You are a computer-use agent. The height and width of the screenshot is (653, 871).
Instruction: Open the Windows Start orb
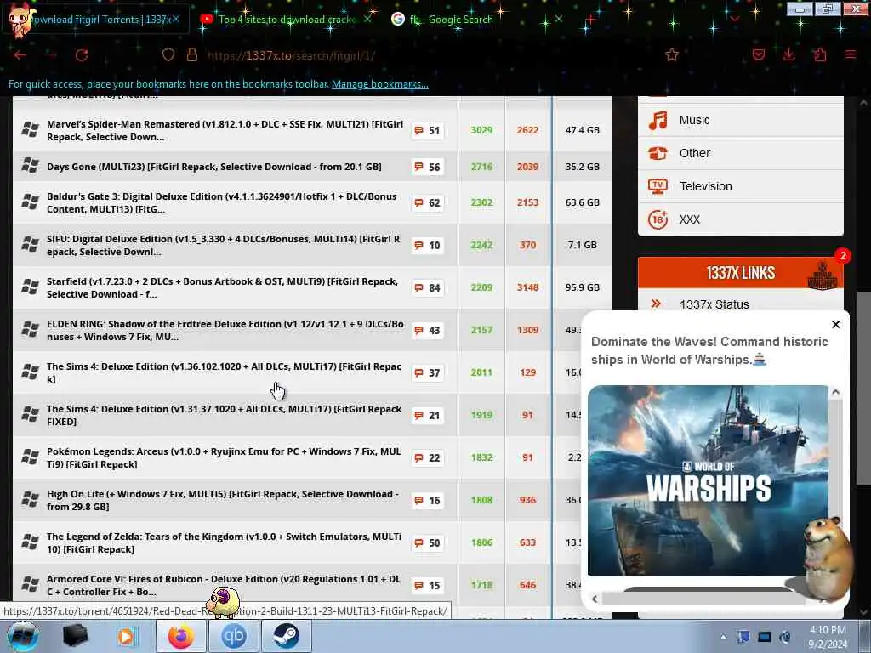pos(23,636)
